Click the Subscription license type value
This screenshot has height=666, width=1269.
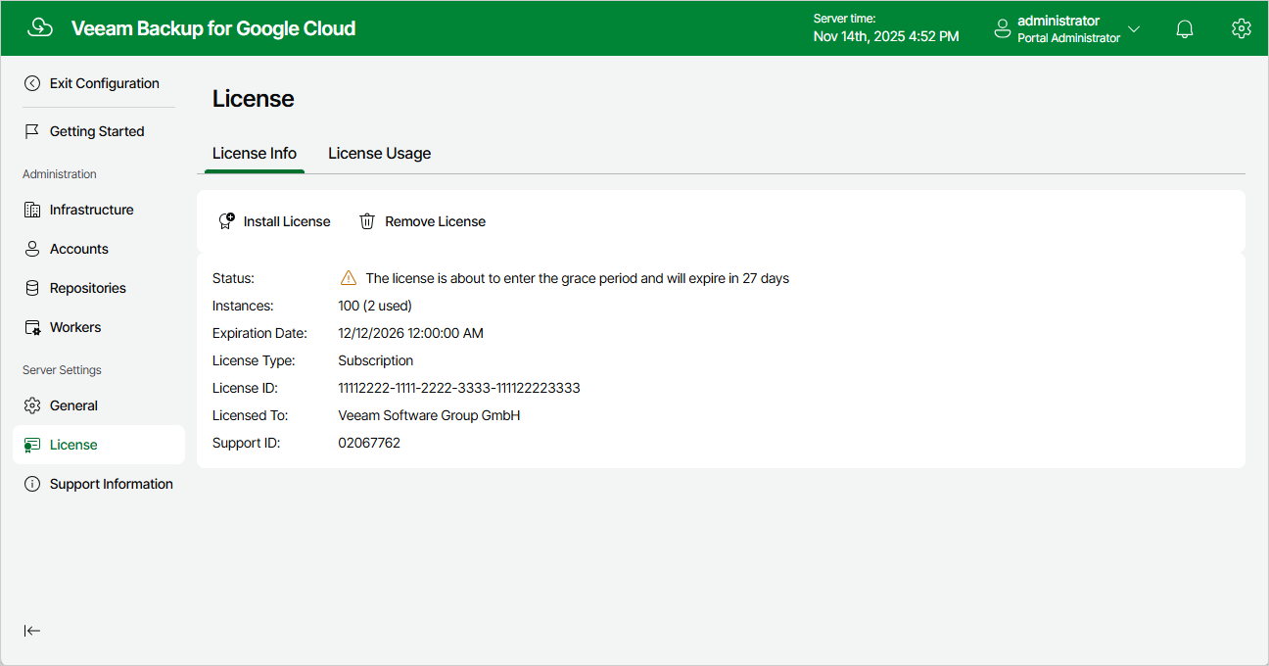pos(376,360)
